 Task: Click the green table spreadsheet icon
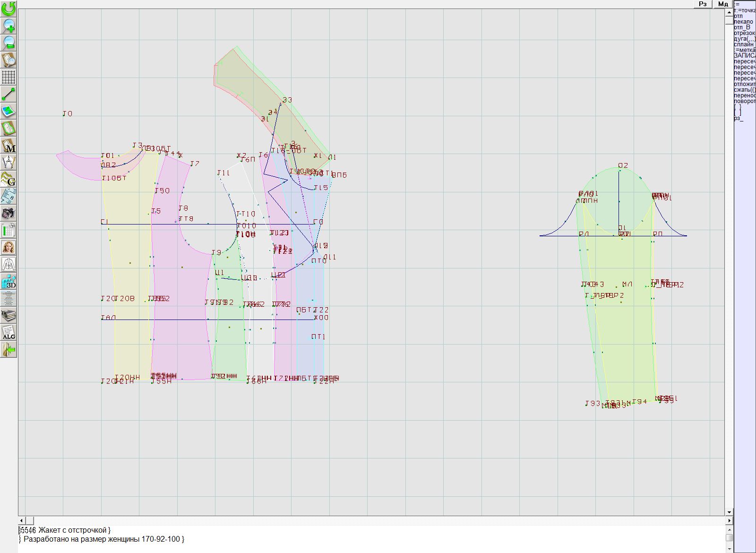pyautogui.click(x=9, y=230)
